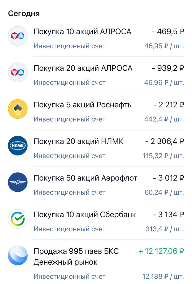Tap the ALROSA logo on the 10-share purchase
This screenshot has height=284, width=192.
(x=18, y=36)
